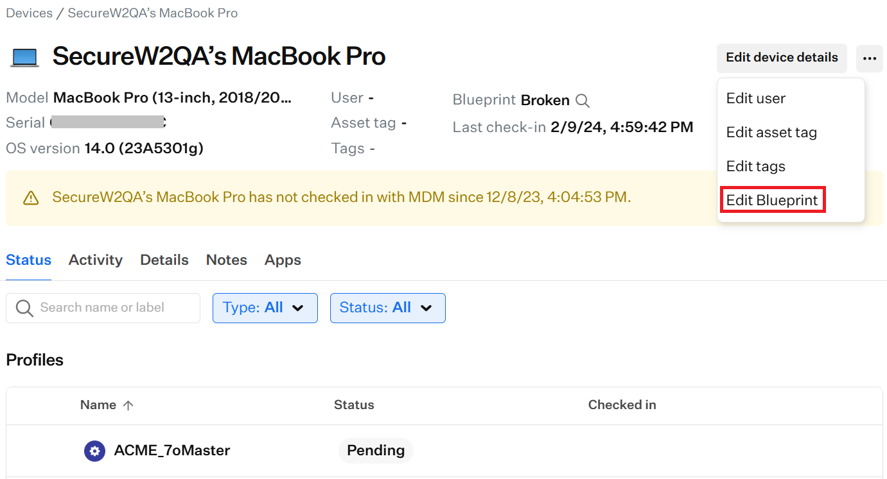The width and height of the screenshot is (887, 479).
Task: Go to the Notes tab
Action: tap(227, 260)
